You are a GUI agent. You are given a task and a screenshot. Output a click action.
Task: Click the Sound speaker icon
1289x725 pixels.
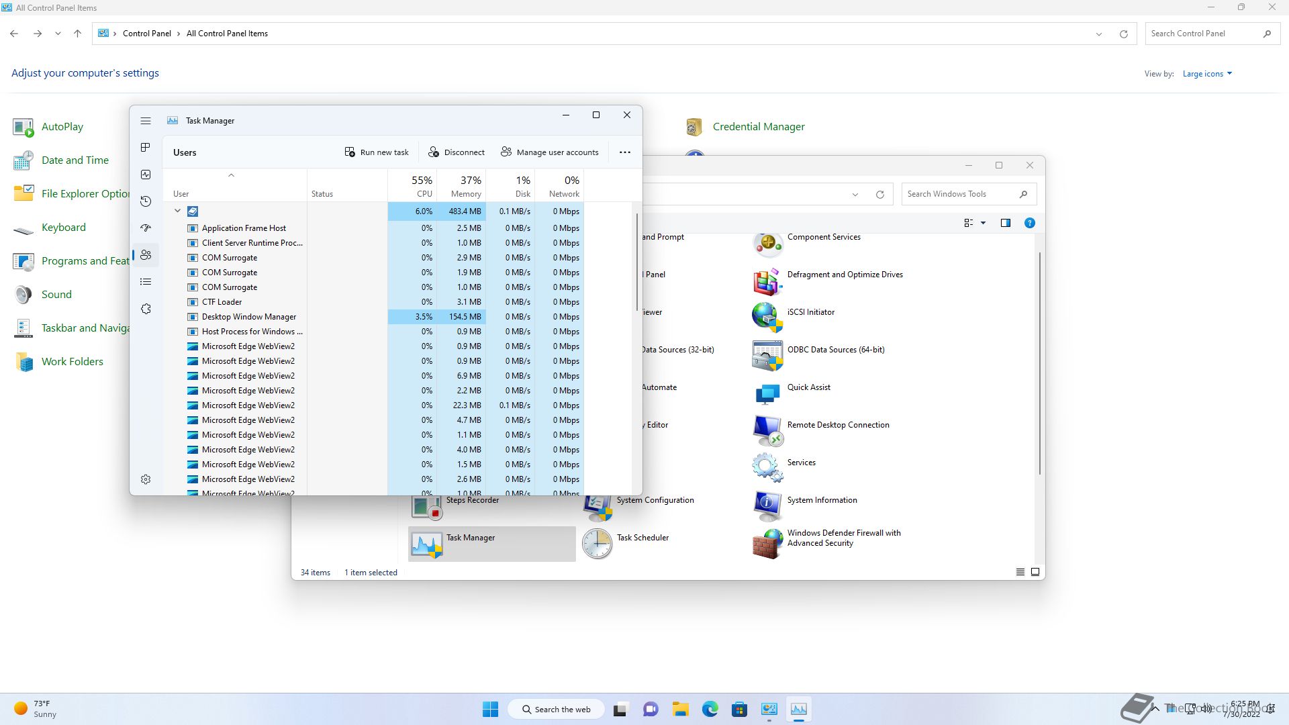coord(23,295)
